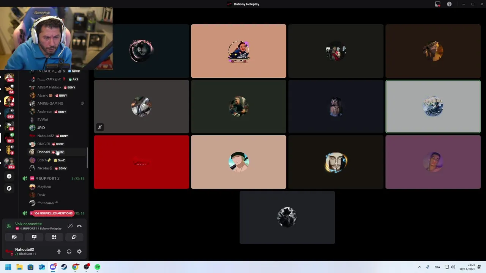Toggle noise suppression in voice panel
This screenshot has width=486, height=273.
pos(70,226)
